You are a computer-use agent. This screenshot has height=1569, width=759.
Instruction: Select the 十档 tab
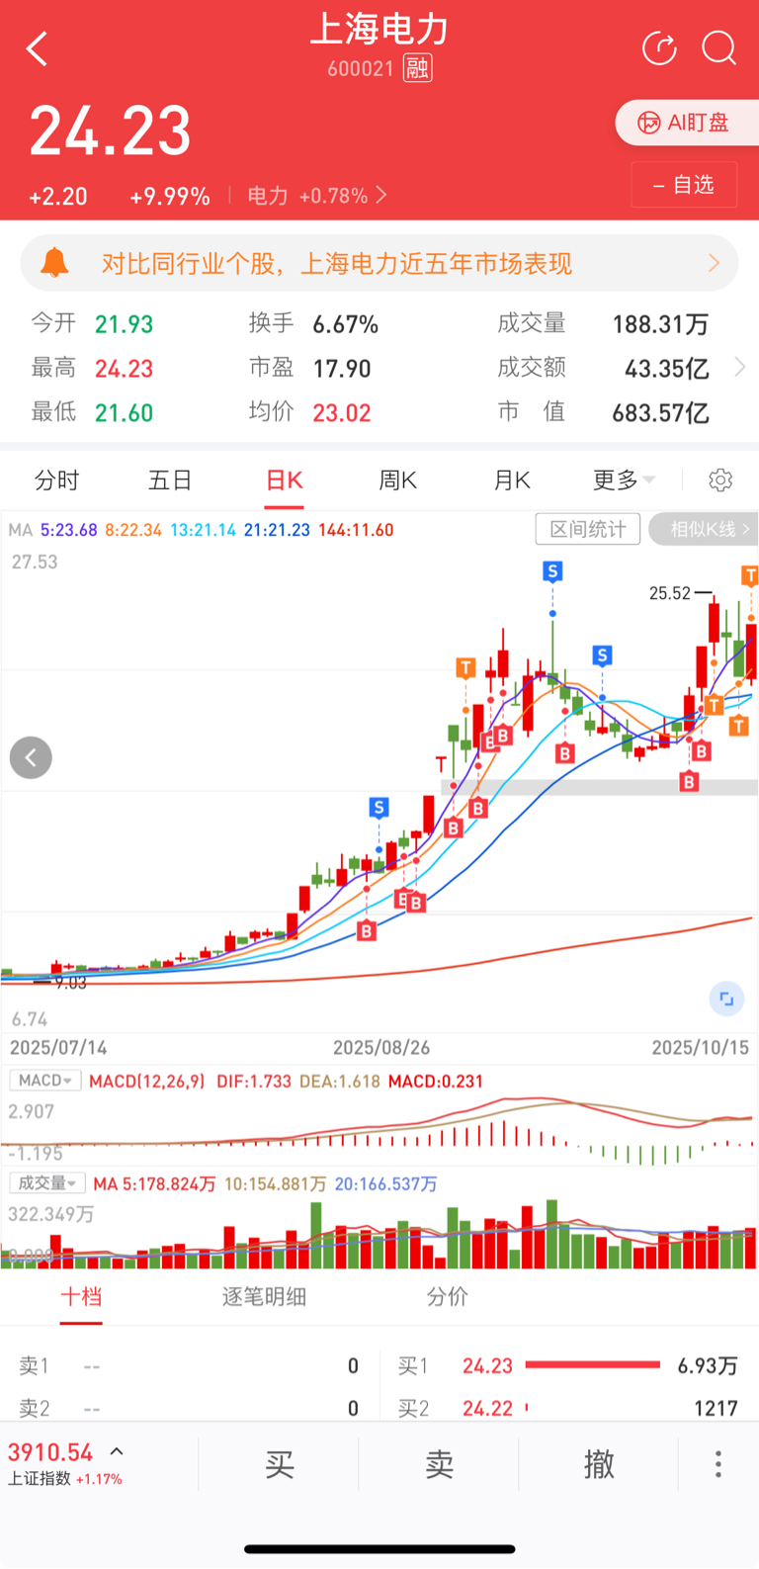point(81,1296)
